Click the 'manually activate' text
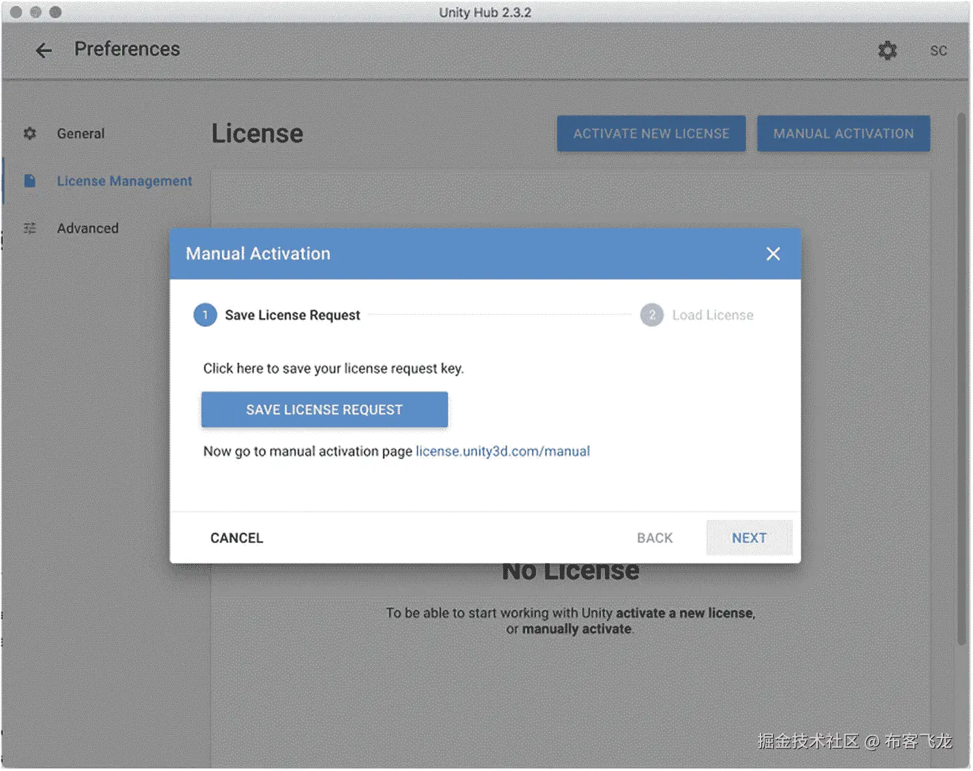973x771 pixels. tap(577, 629)
